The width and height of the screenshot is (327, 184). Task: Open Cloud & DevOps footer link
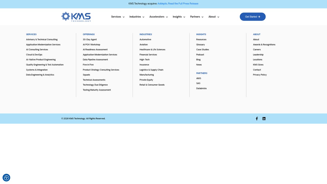[34, 55]
